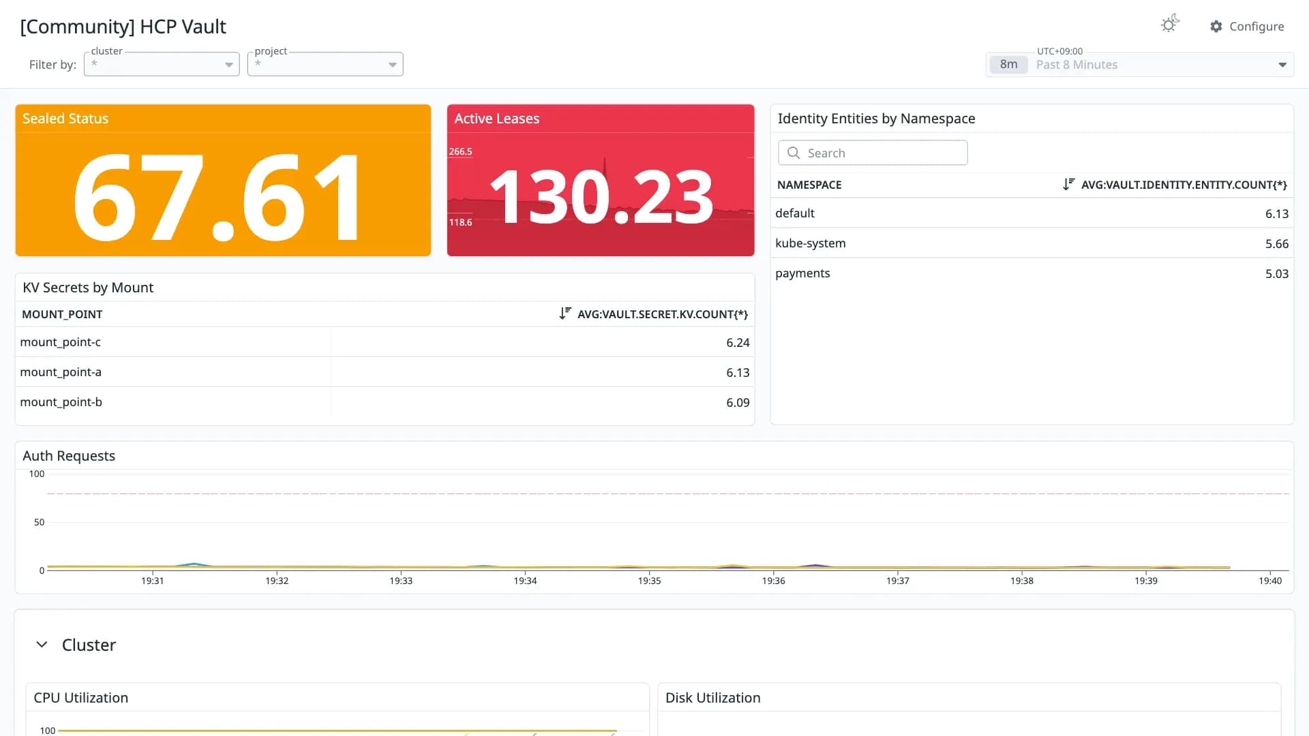Click the 5.03 value for payments

click(x=1277, y=274)
